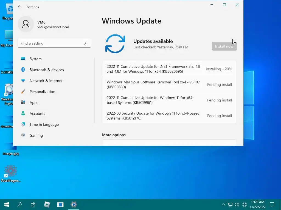Open taskbar Search
This screenshot has height=210, width=281.
[20, 205]
